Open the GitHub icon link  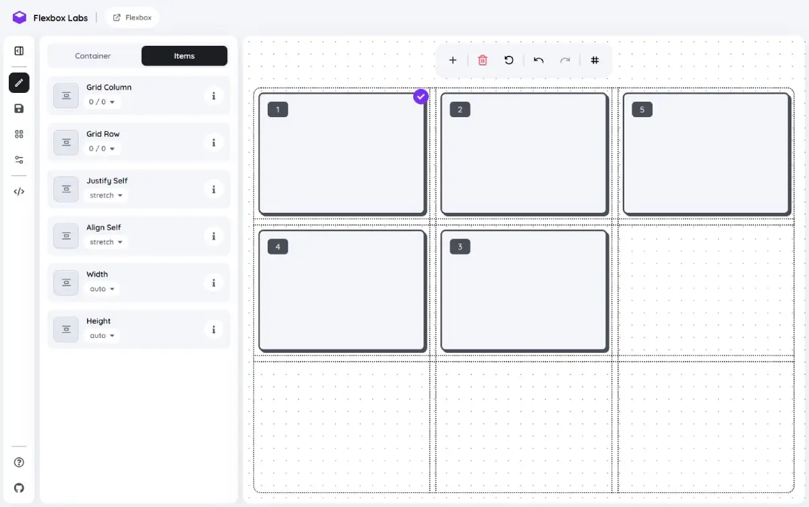tap(19, 487)
